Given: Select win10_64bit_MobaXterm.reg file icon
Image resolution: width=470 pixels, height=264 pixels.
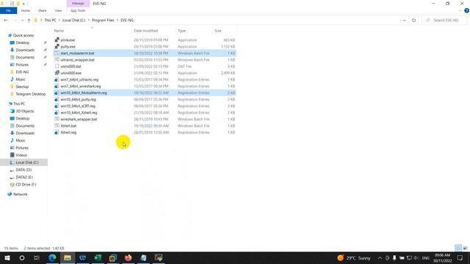Looking at the screenshot, I should click(x=57, y=93).
